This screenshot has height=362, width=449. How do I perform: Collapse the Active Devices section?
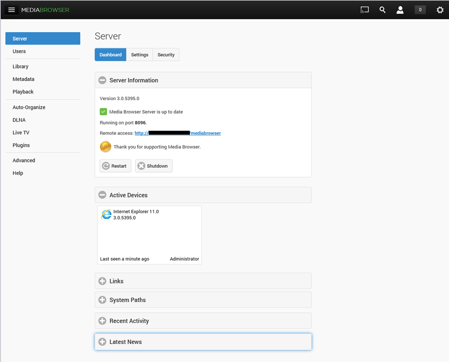click(x=102, y=195)
